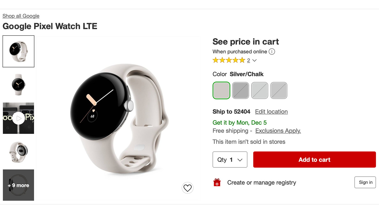The height and width of the screenshot is (213, 379).
Task: Click the 'Shop all Google' link
Action: (x=21, y=16)
